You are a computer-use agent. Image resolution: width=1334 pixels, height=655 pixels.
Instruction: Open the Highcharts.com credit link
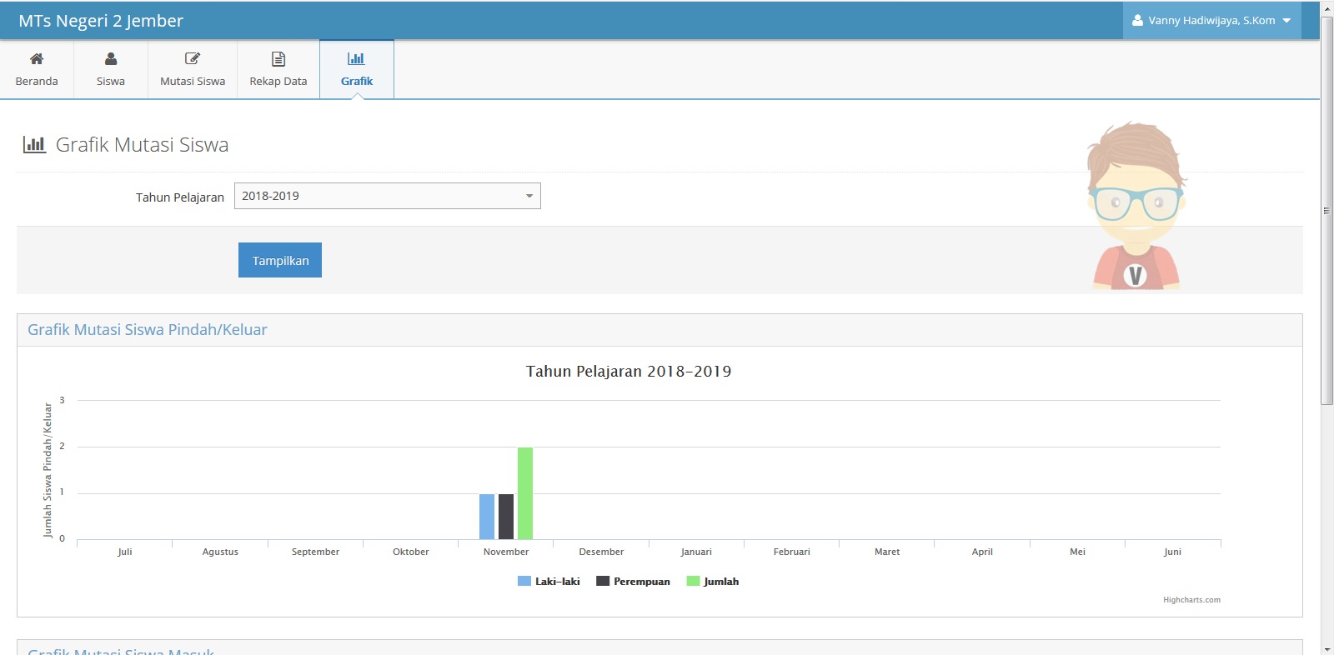tap(1191, 600)
